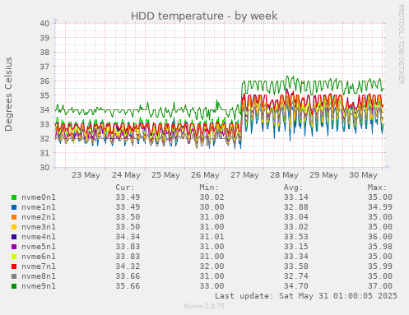Click the nvme7n1 red legend swatch

point(14,266)
